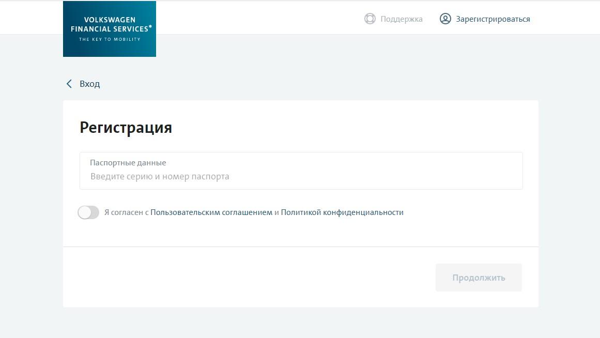Collapse back using the left-arrow expander
The height and width of the screenshot is (338, 600).
pyautogui.click(x=69, y=83)
